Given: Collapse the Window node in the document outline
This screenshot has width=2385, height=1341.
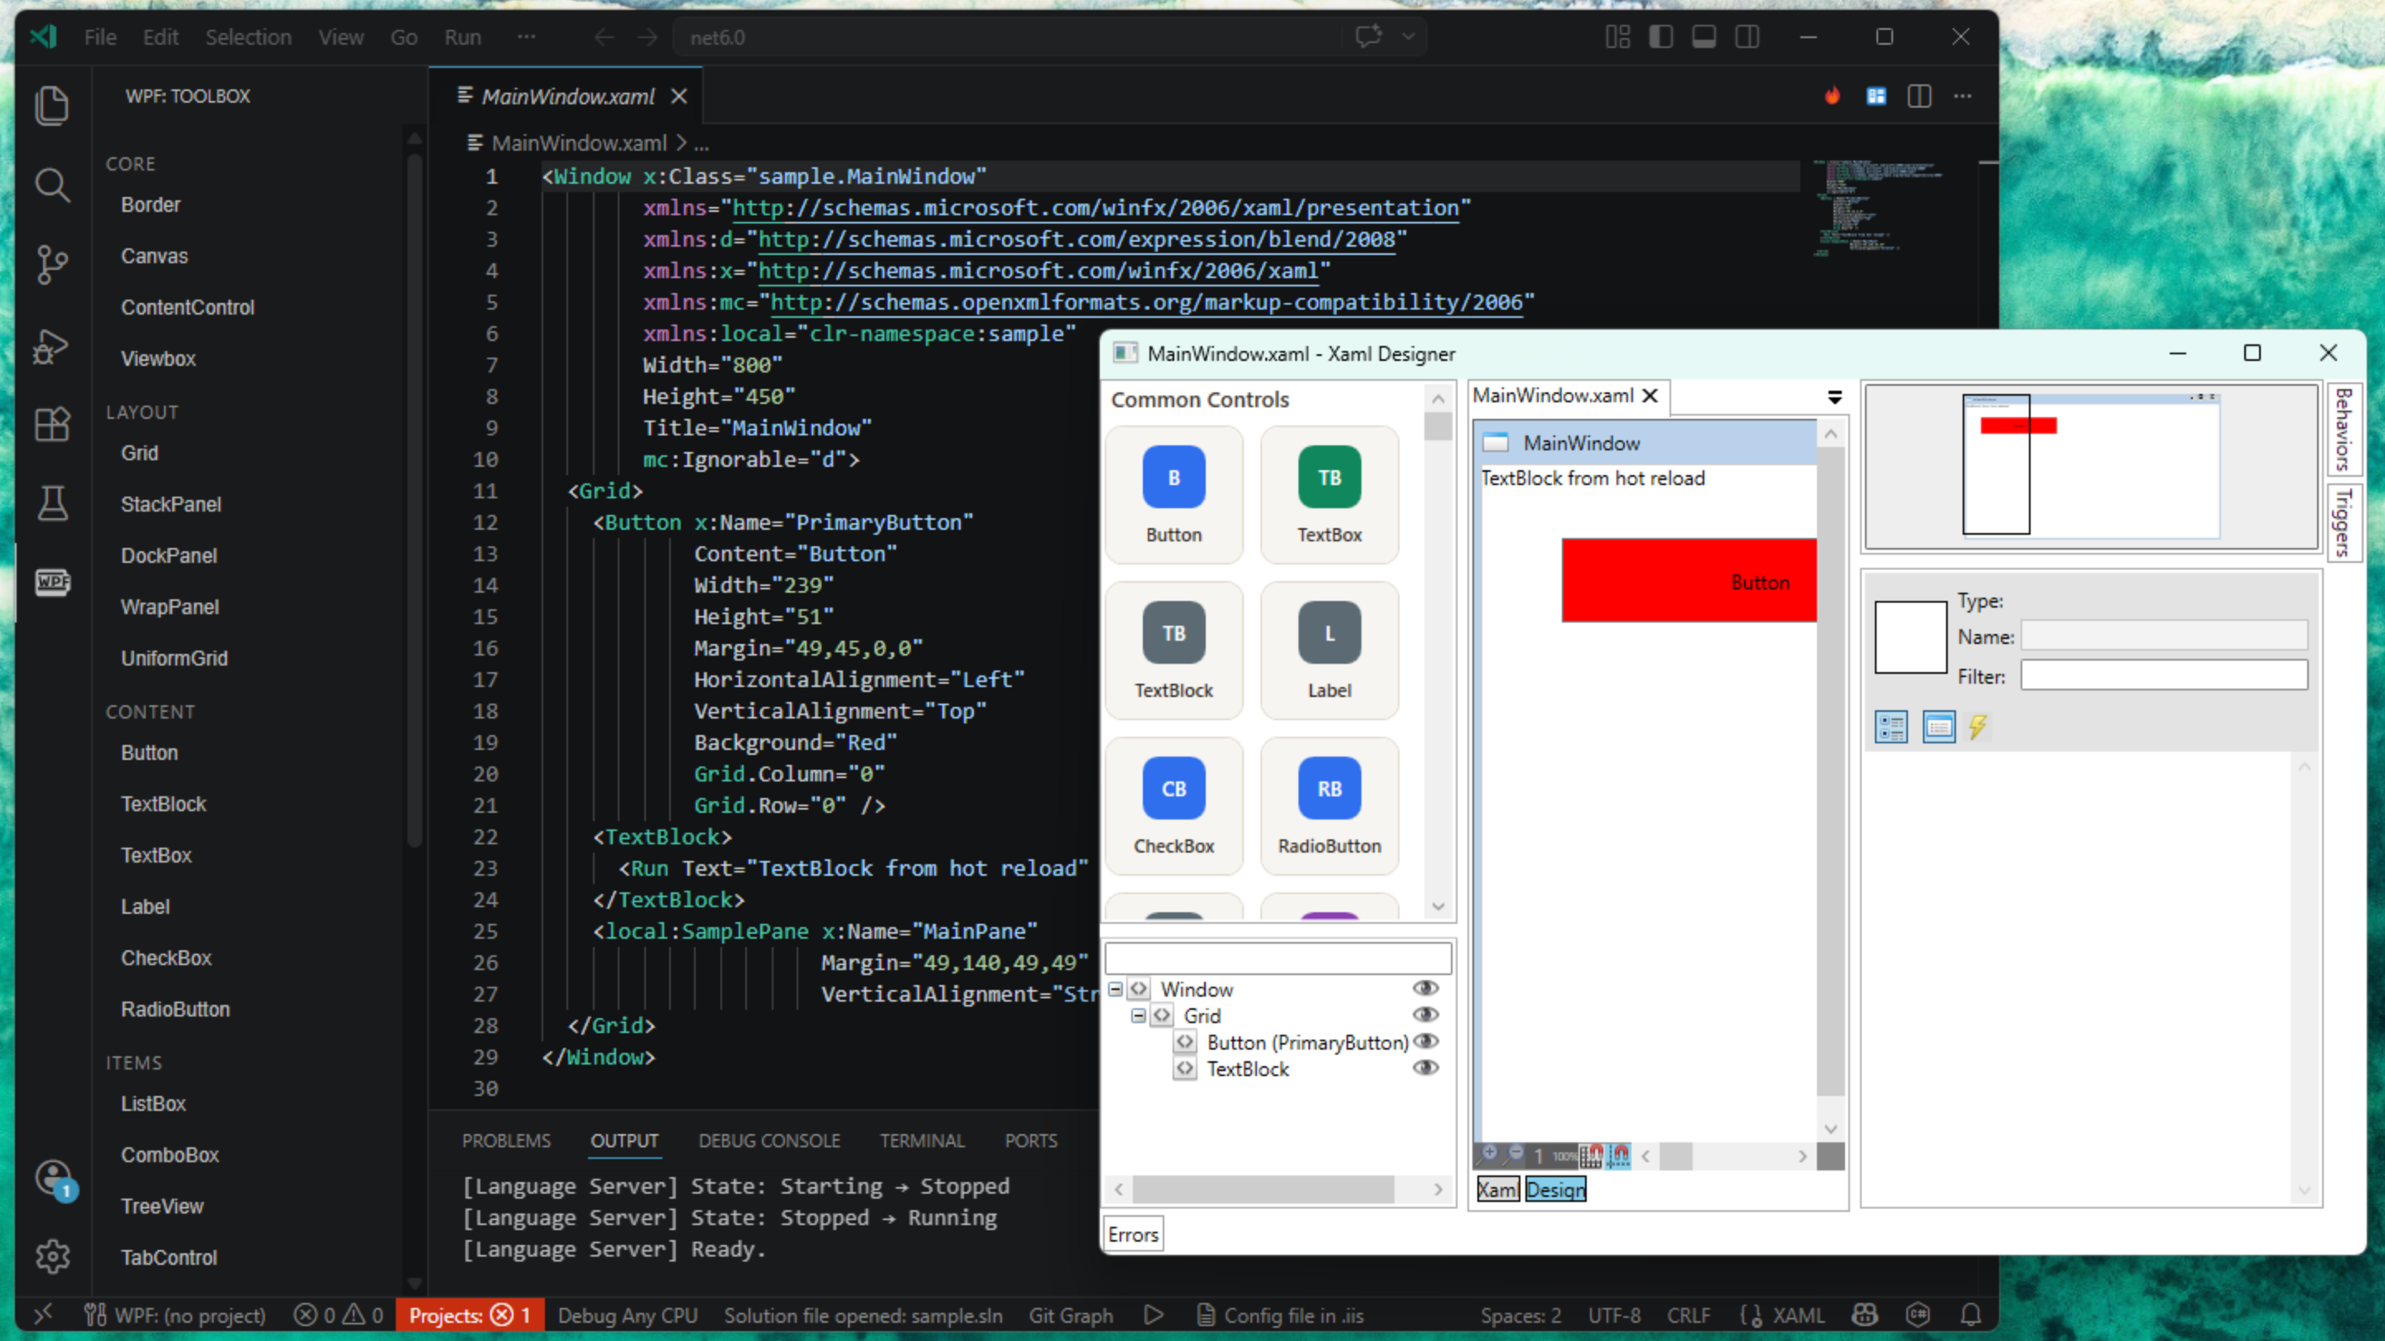Looking at the screenshot, I should click(x=1115, y=988).
